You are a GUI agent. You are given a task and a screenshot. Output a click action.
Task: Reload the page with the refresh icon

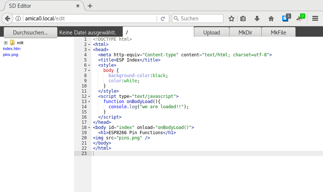pos(163,19)
